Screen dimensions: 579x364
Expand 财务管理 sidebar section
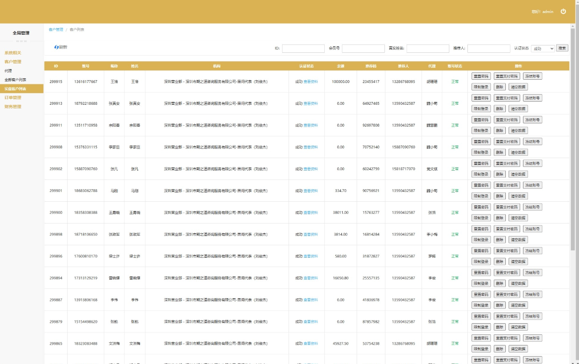point(13,107)
